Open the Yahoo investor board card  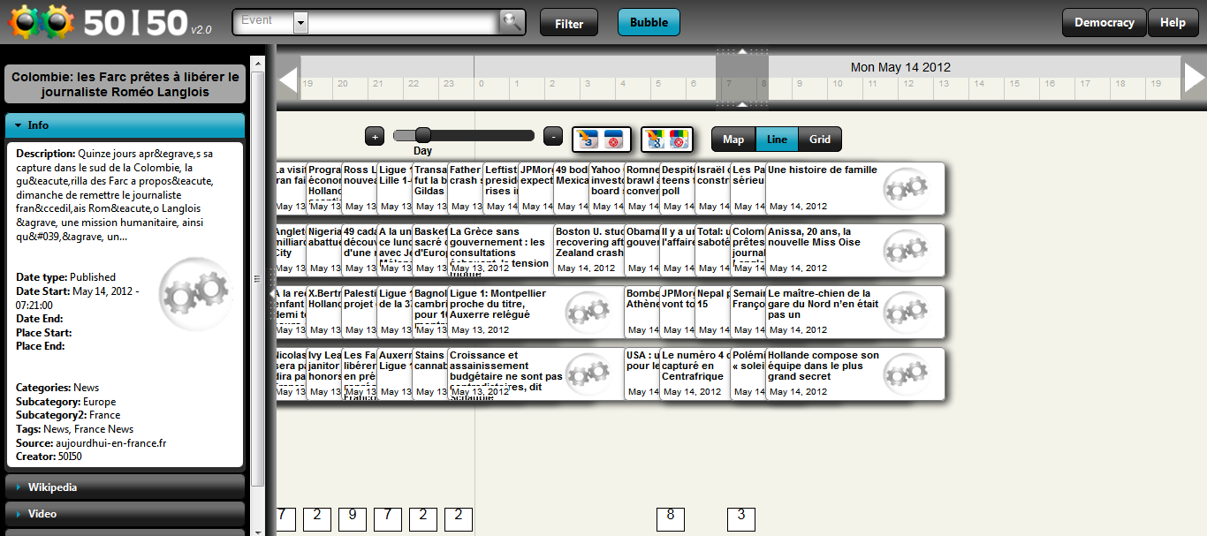[606, 188]
